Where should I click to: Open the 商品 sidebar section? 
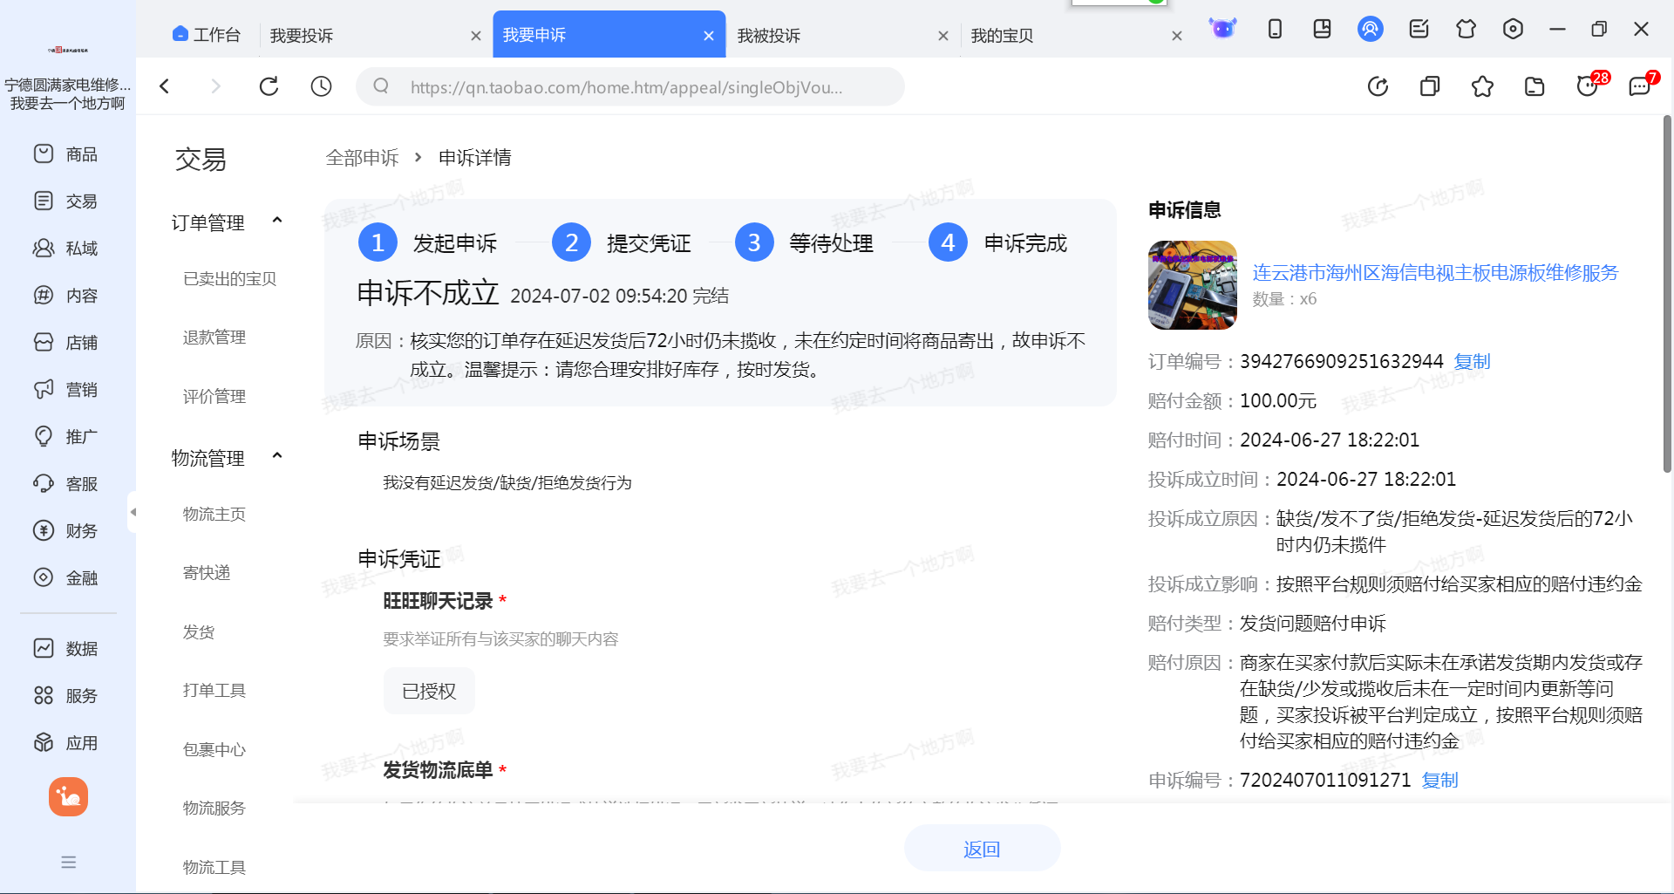66,154
